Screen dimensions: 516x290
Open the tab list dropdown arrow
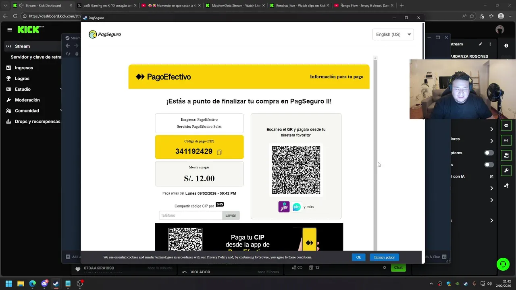[x=5, y=6]
